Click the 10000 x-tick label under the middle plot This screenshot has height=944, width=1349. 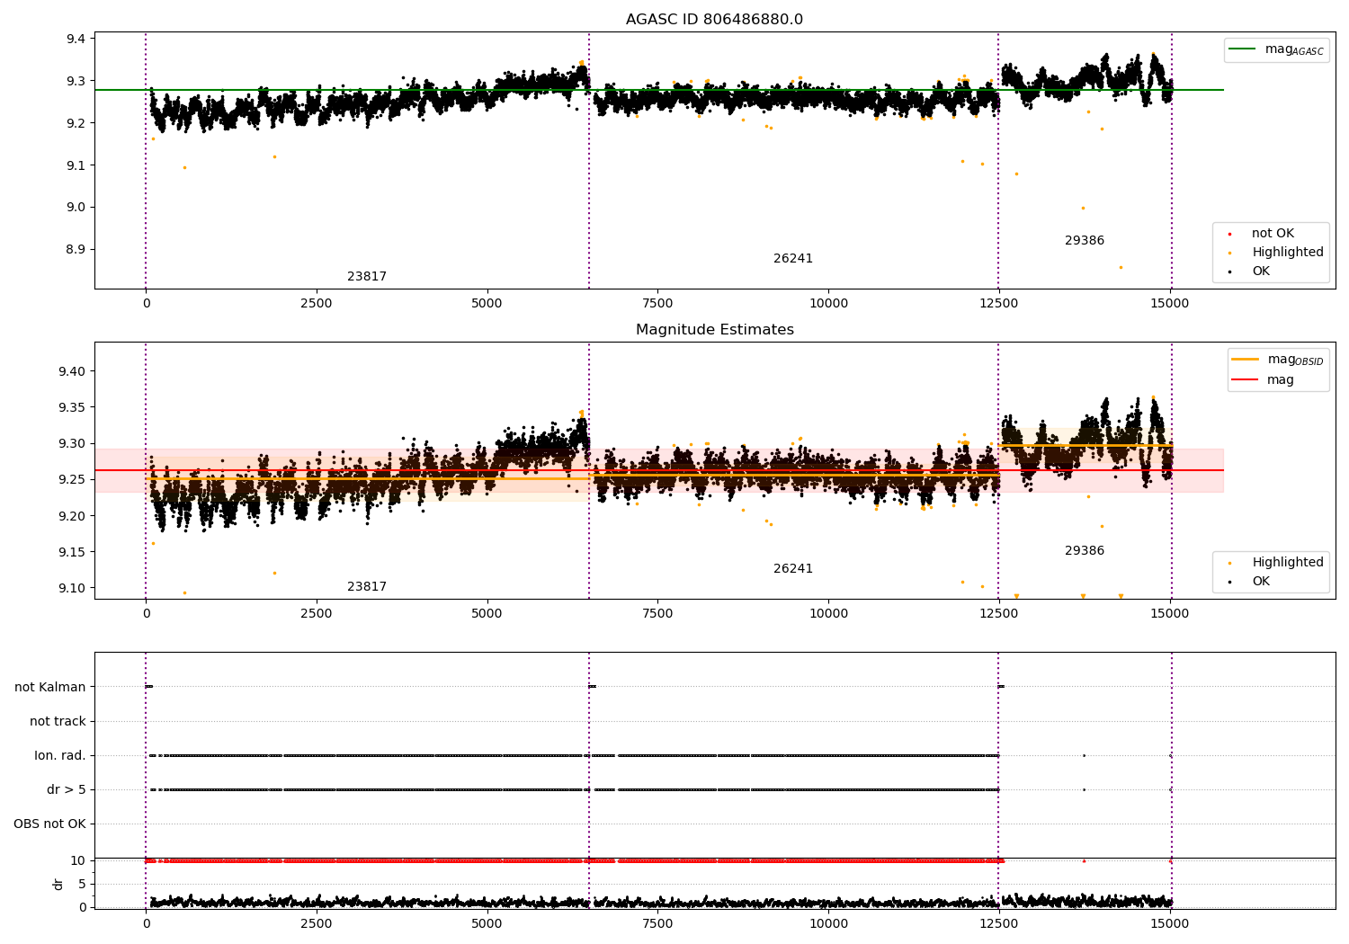tap(828, 614)
